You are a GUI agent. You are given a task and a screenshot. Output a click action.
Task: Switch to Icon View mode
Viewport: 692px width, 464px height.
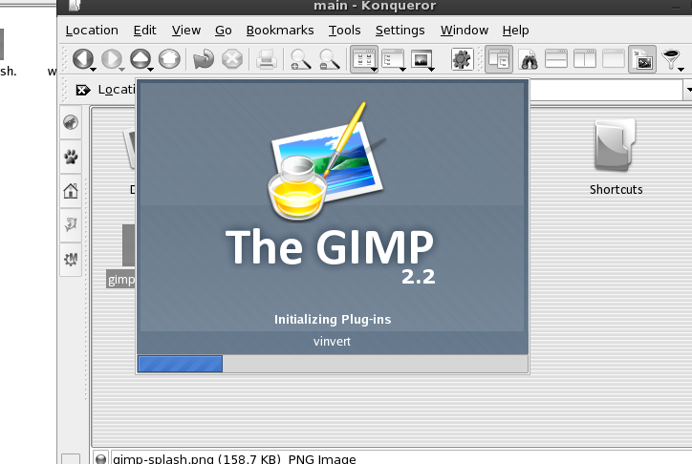tap(363, 59)
